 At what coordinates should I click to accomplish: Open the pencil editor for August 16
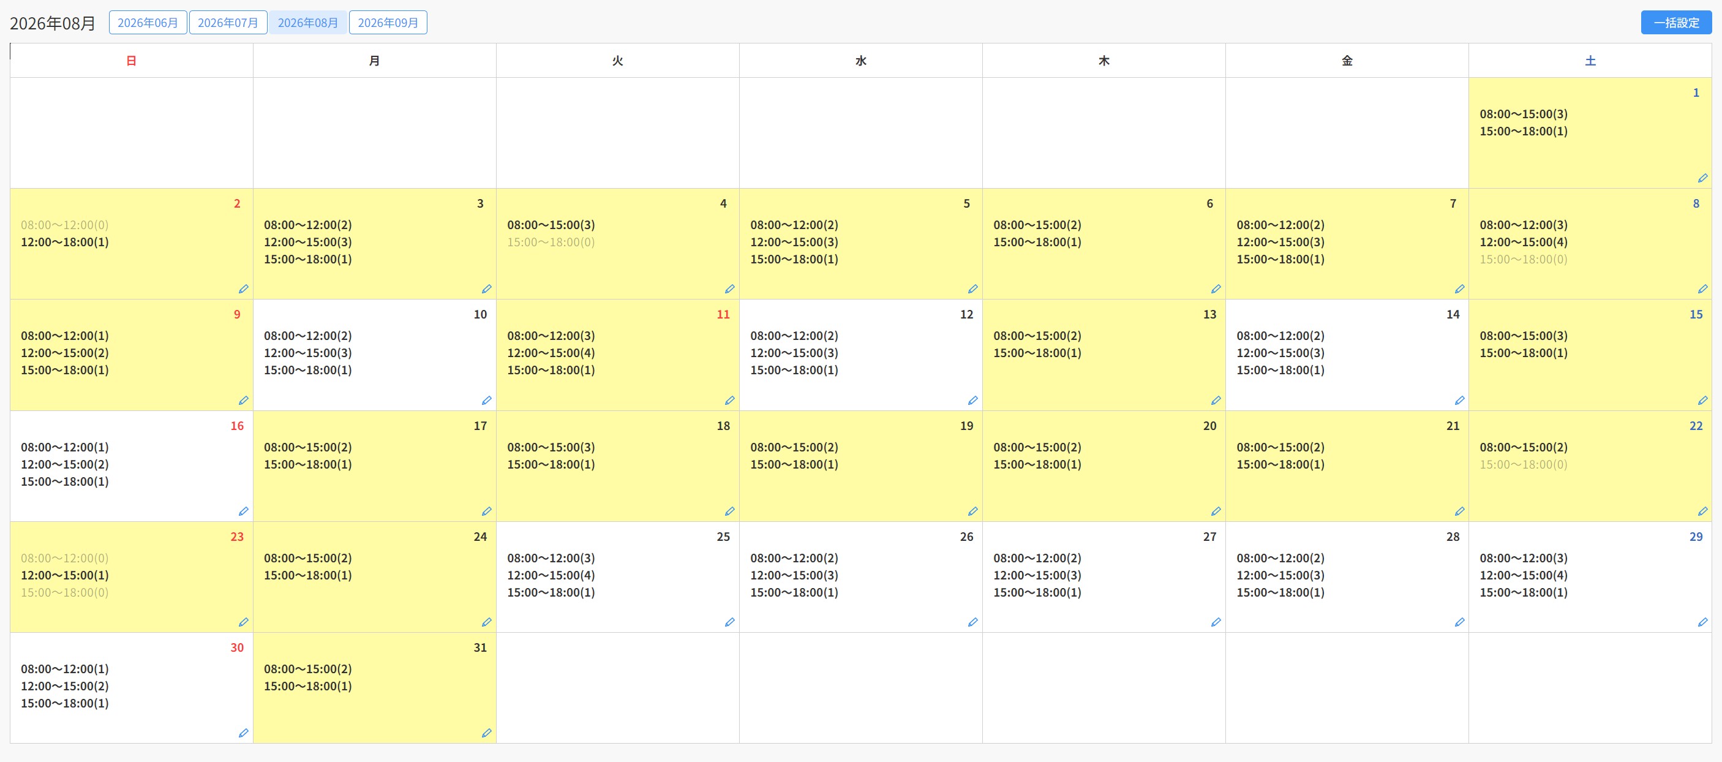244,511
